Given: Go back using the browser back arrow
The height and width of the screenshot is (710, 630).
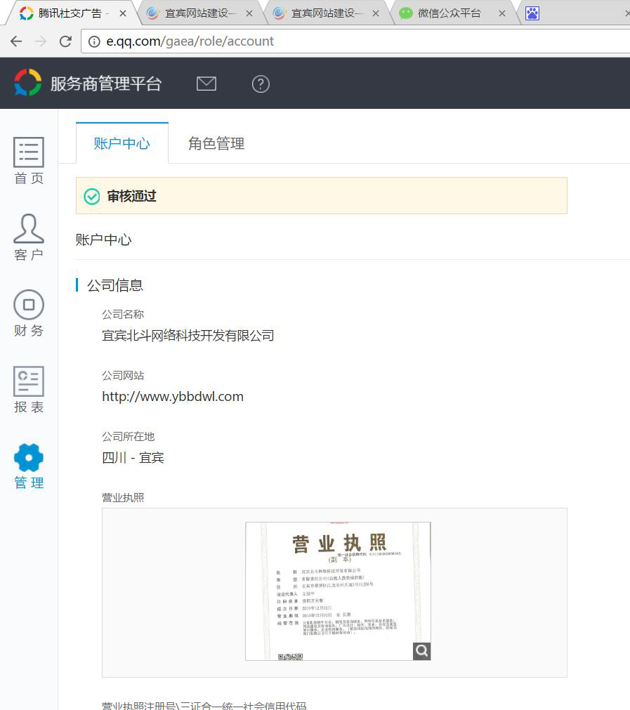Looking at the screenshot, I should 15,41.
